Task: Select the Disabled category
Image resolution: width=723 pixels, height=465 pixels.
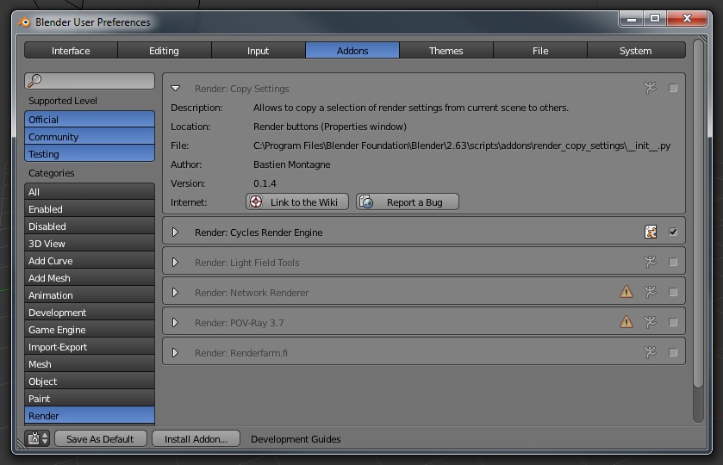Action: pos(90,226)
